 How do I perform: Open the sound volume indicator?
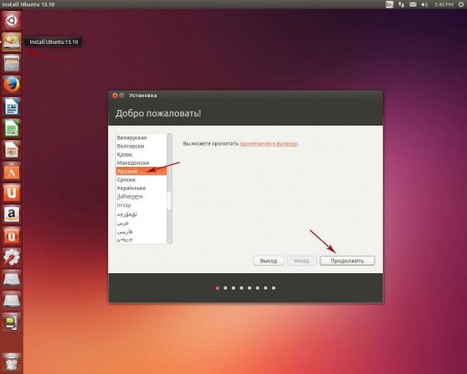(424, 5)
